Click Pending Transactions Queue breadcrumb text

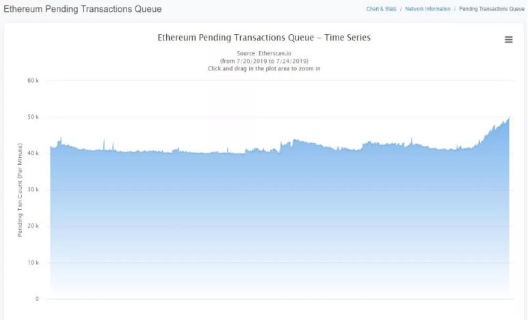coord(492,9)
